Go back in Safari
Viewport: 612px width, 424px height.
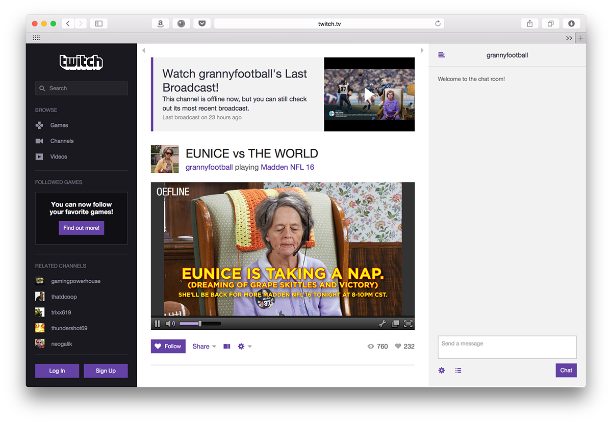point(68,23)
